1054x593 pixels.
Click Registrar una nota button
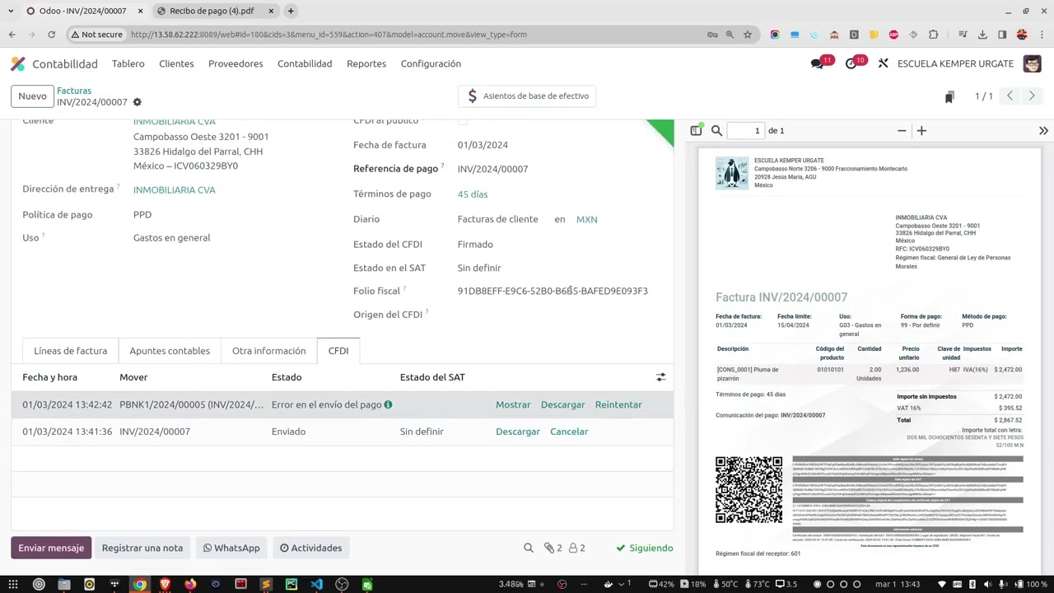142,548
